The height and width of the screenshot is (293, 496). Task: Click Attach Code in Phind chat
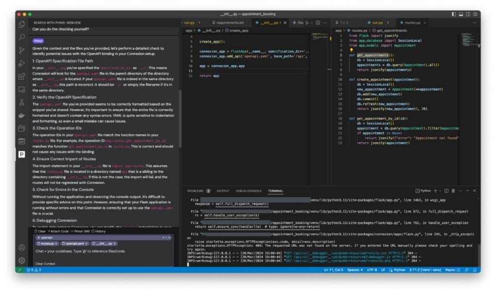(x=58, y=231)
